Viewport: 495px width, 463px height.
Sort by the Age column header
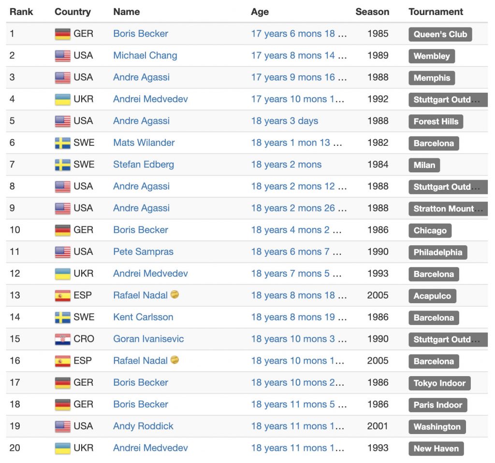click(260, 12)
